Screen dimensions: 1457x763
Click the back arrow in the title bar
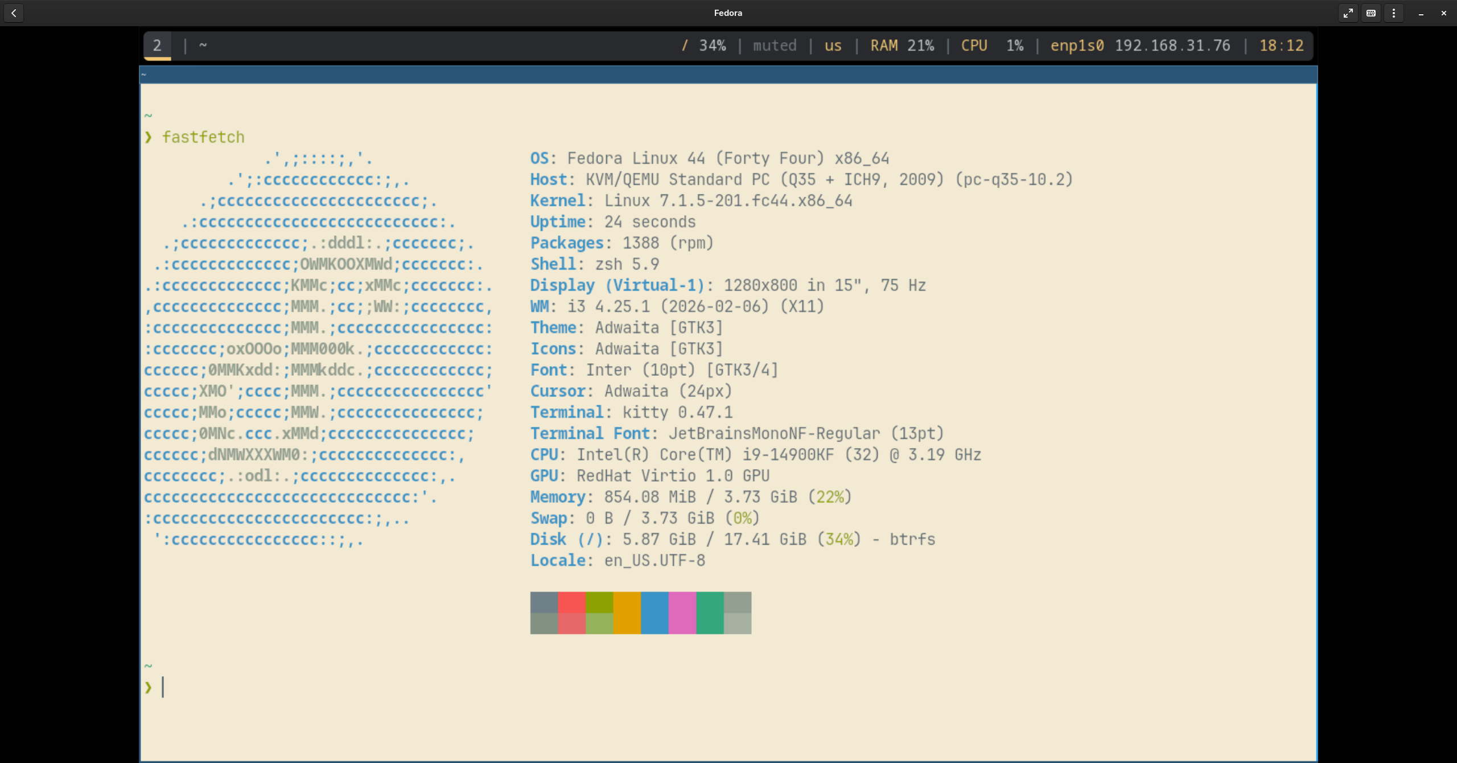click(14, 13)
